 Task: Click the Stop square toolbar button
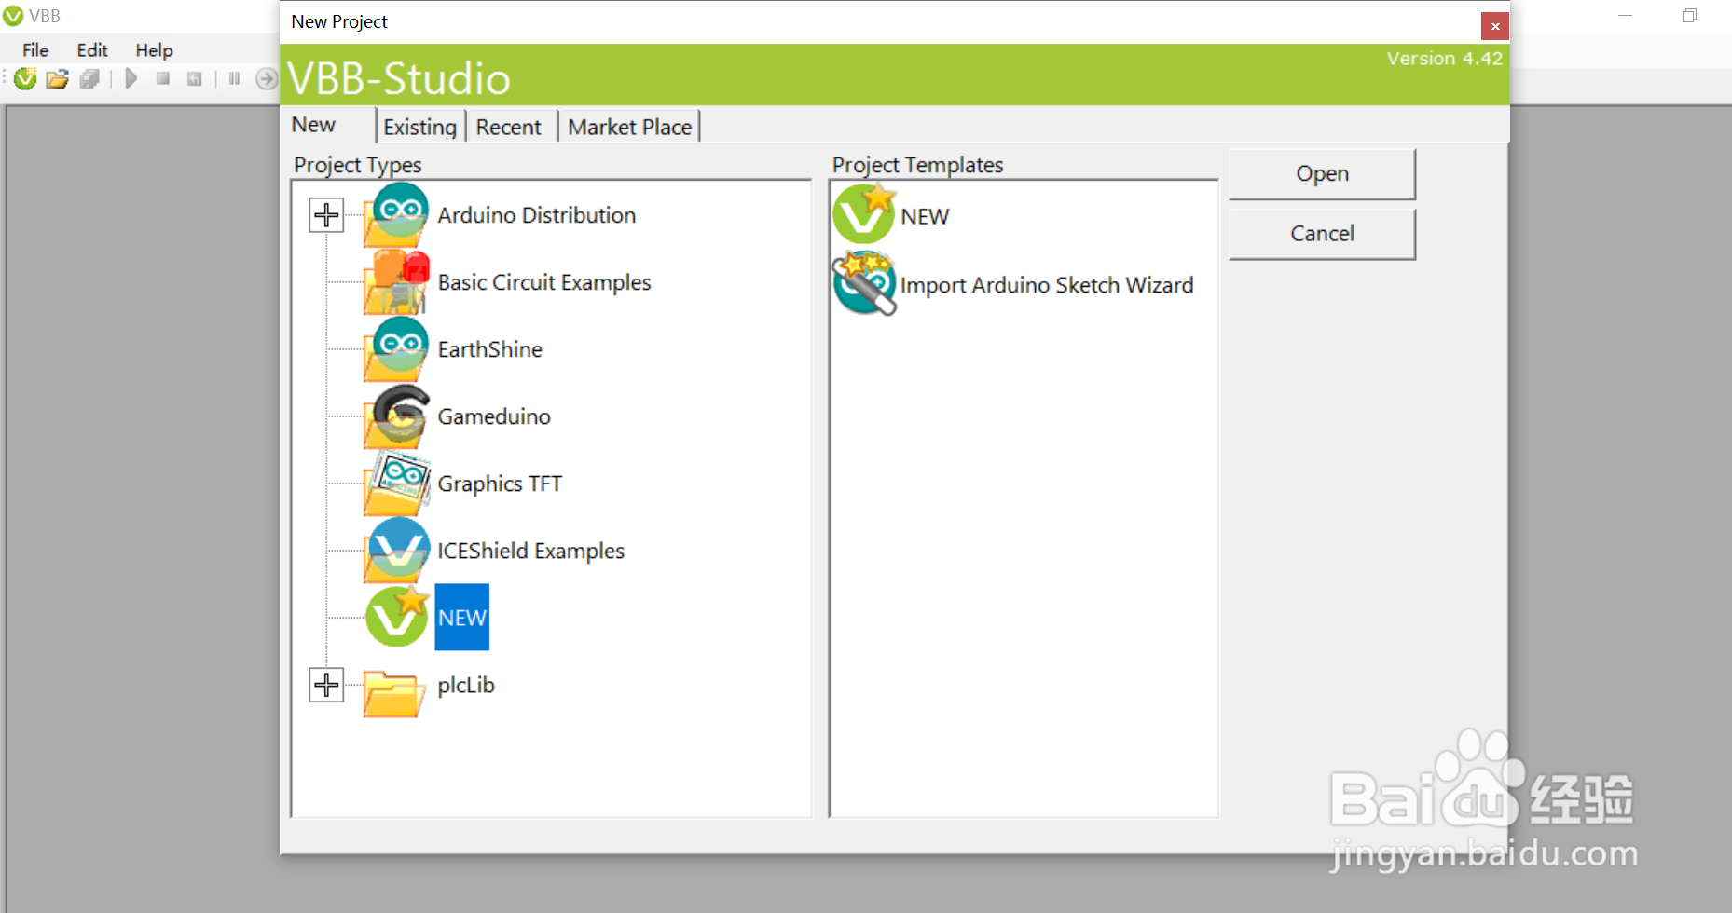point(163,79)
